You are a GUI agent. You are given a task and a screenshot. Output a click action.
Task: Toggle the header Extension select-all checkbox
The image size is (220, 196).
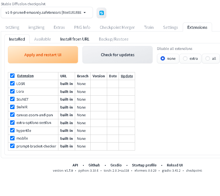coord(12,76)
